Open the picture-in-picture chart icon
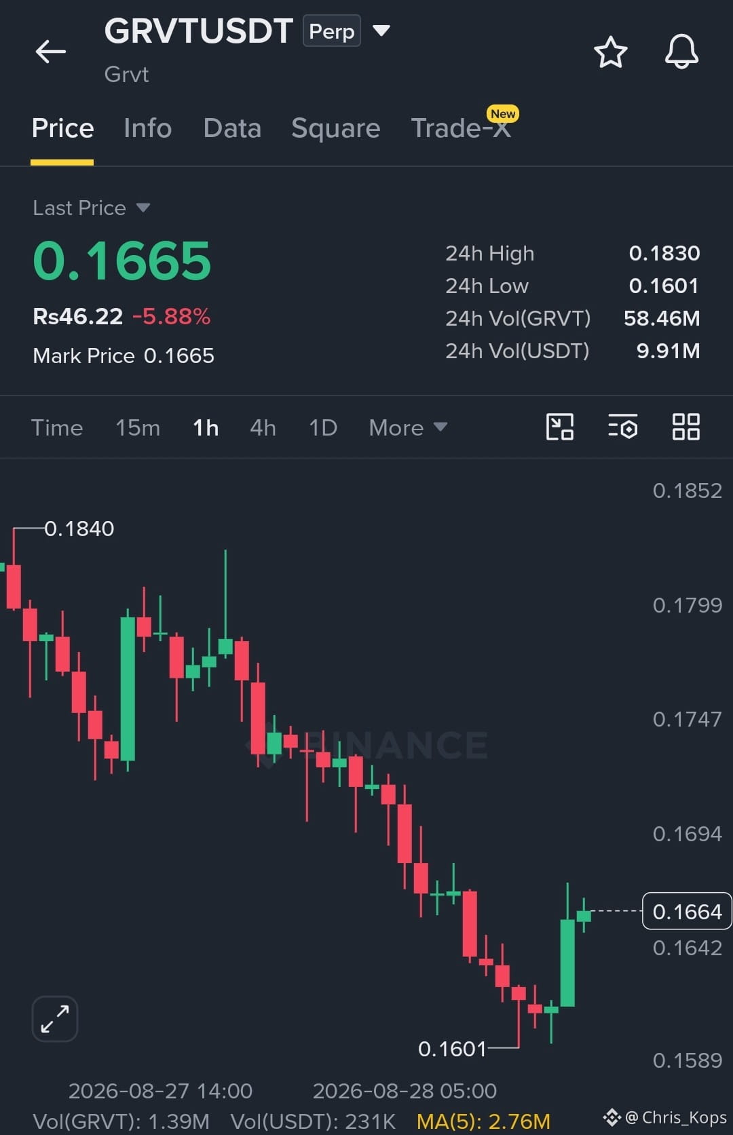 560,427
